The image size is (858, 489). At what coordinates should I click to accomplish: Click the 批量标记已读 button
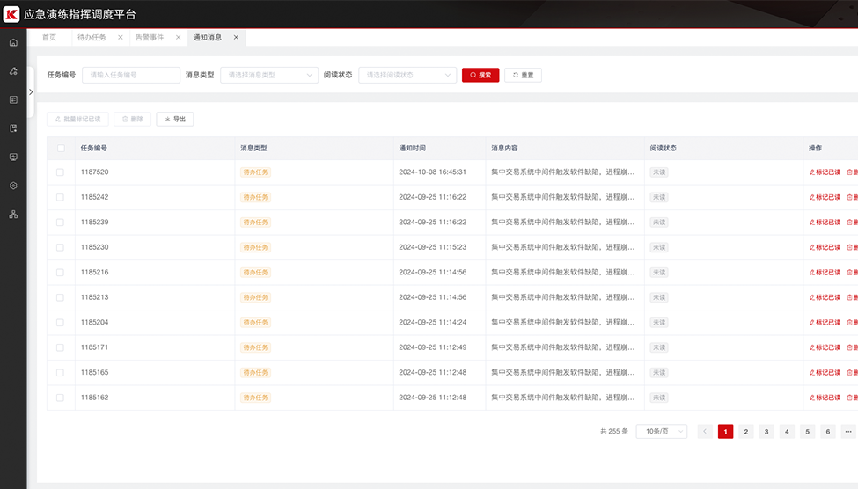(77, 119)
